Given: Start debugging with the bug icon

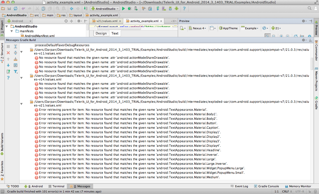Looking at the screenshot, I should (x=130, y=8).
